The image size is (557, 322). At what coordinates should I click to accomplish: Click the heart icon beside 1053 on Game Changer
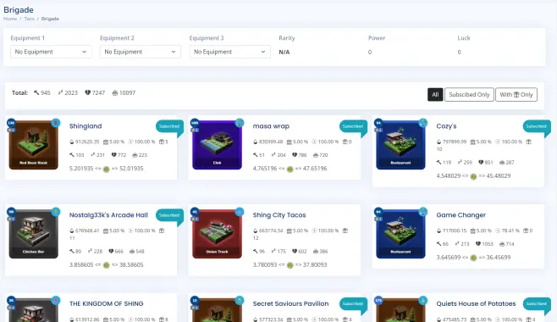478,244
